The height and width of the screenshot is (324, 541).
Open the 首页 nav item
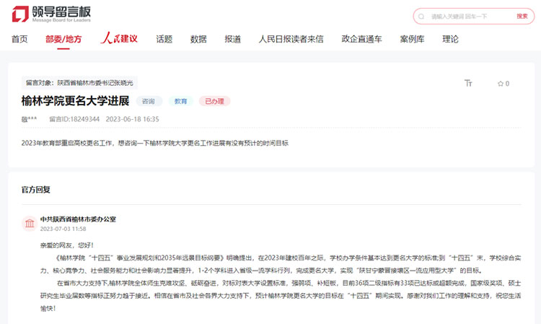point(19,40)
